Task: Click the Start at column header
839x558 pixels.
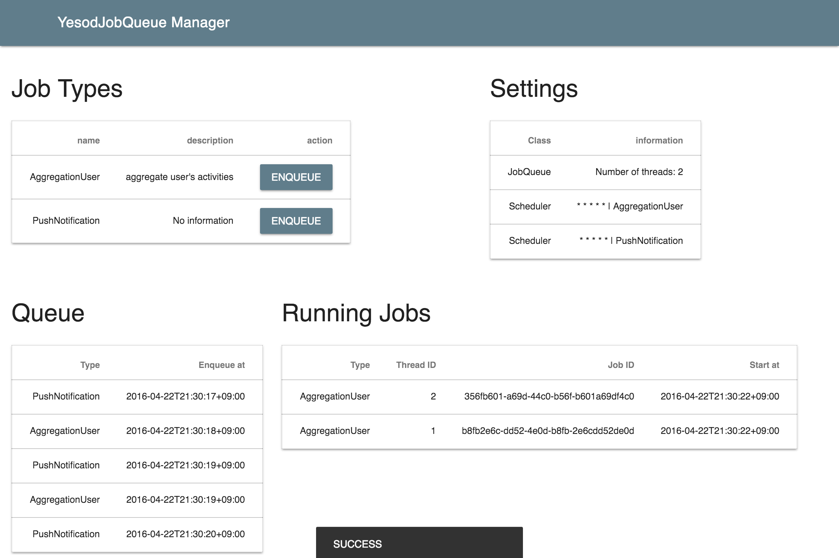Action: [x=764, y=365]
